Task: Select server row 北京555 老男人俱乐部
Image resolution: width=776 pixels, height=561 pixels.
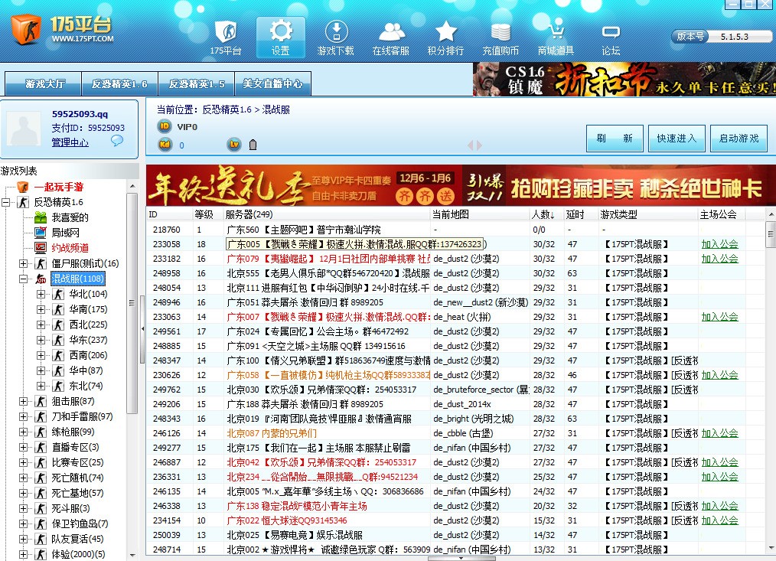Action: (456, 272)
